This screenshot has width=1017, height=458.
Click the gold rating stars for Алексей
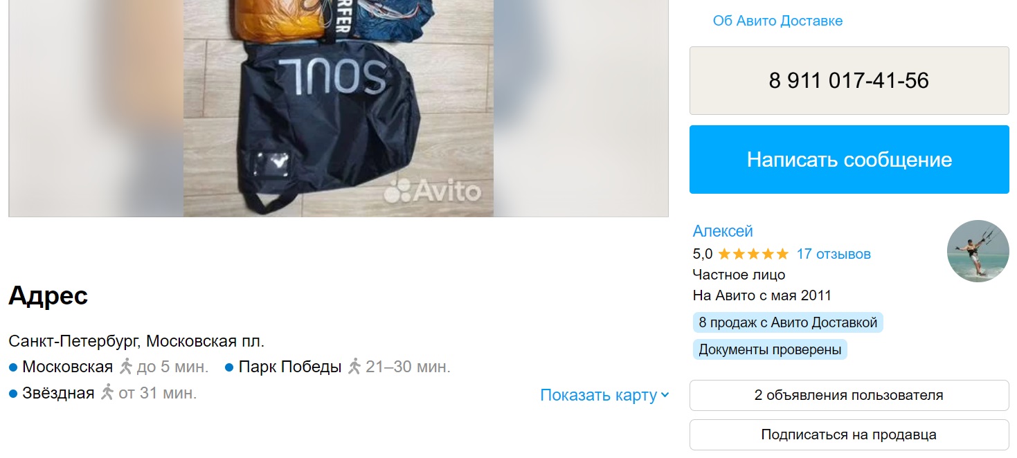pos(753,254)
